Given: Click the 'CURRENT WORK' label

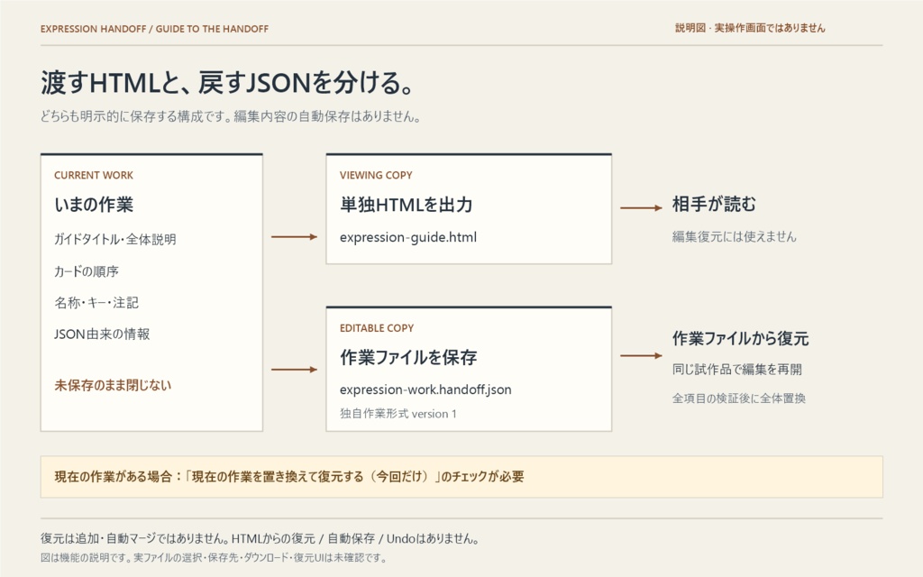Looking at the screenshot, I should pos(94,176).
